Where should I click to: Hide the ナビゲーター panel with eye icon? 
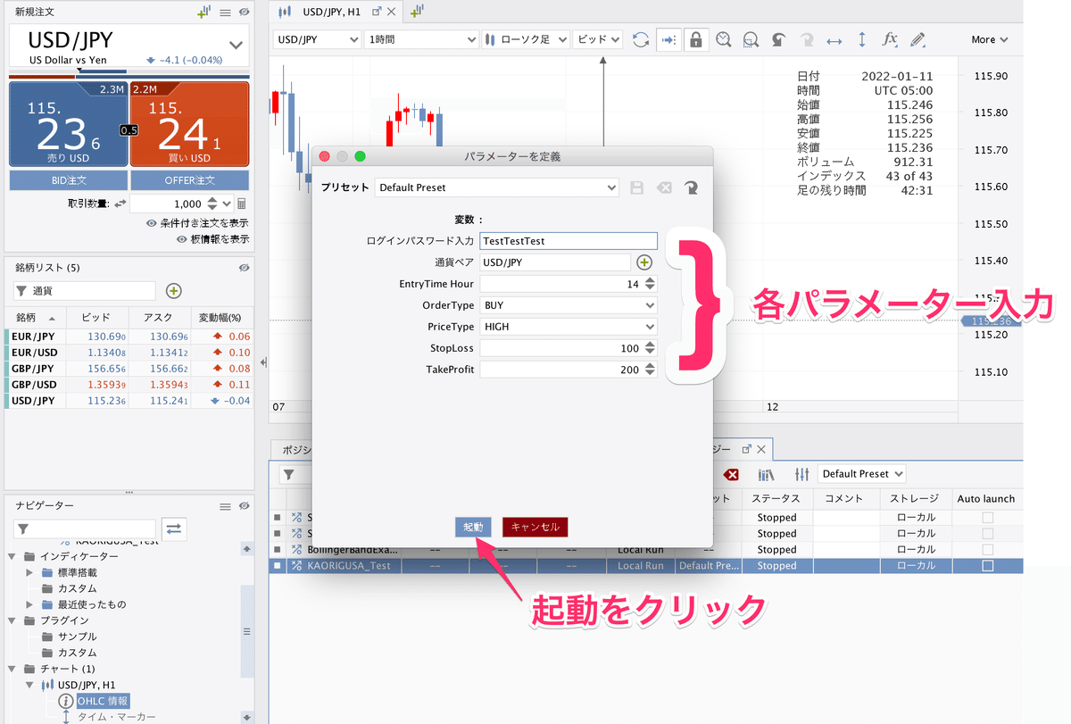[x=244, y=506]
